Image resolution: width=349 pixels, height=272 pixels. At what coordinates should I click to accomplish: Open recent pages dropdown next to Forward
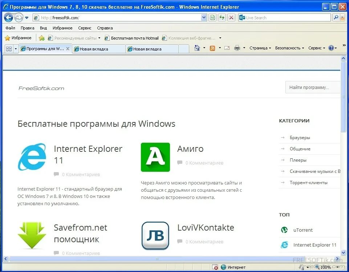pos(27,18)
